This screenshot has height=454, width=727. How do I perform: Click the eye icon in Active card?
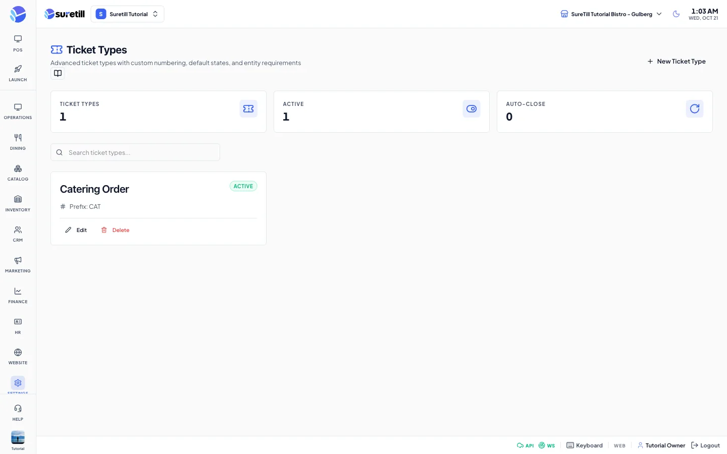point(472,108)
